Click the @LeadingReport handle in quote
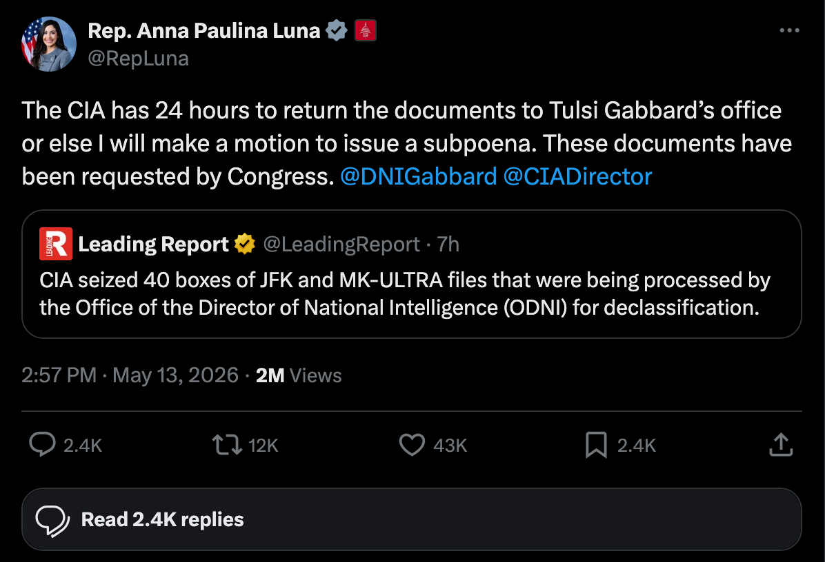 point(341,244)
